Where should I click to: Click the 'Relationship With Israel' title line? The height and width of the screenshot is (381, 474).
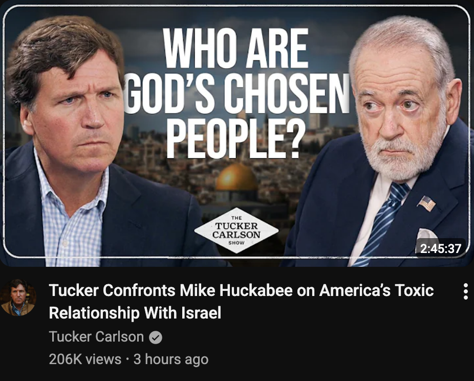pos(135,313)
